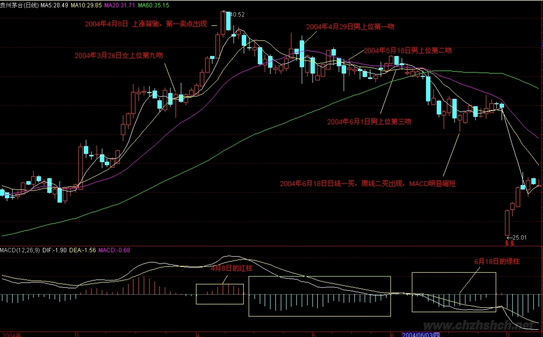This screenshot has width=543, height=337.
Task: Open the MACD(12,26,9) indicator parameters label
Action: (19, 250)
